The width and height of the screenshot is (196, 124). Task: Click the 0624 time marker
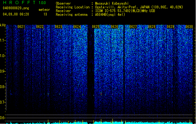[77, 27]
